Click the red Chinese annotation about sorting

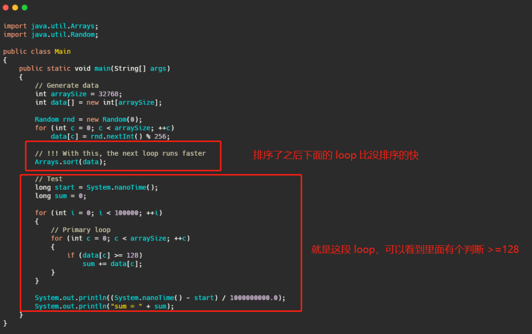[x=336, y=155]
